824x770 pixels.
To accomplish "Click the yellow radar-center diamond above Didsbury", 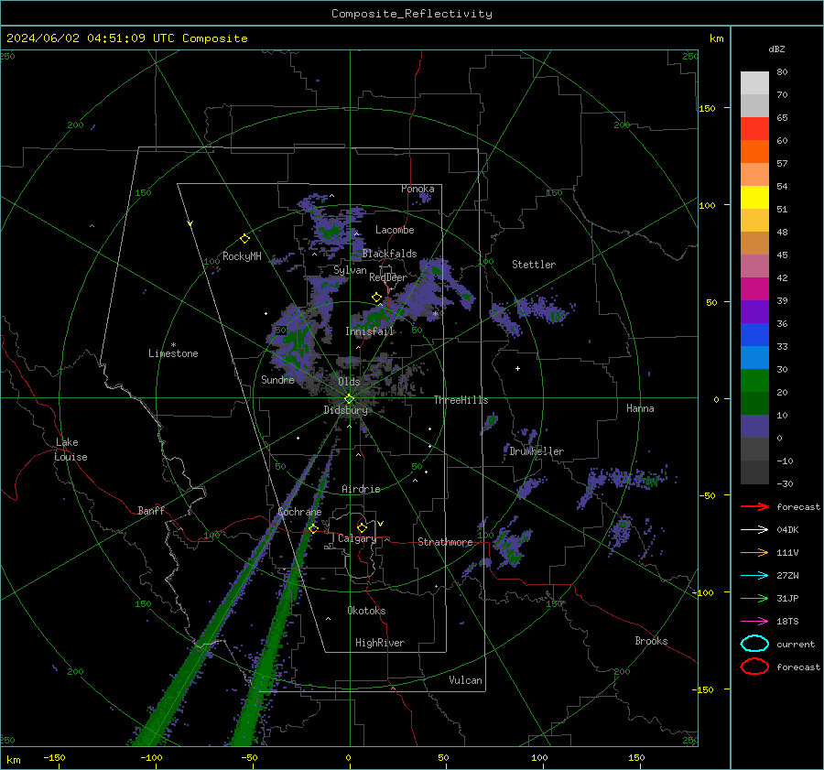I will (349, 399).
